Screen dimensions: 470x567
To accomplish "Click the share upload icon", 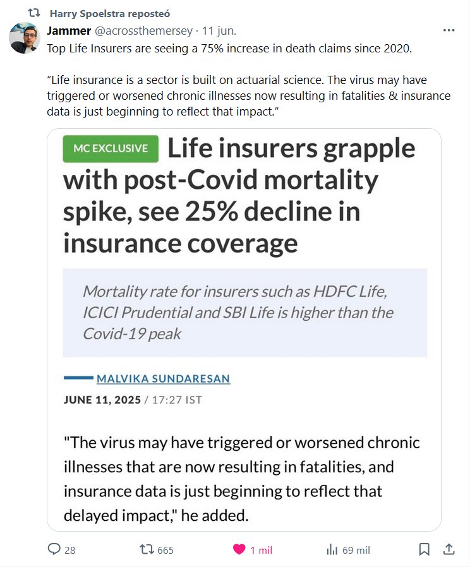I will 449,550.
